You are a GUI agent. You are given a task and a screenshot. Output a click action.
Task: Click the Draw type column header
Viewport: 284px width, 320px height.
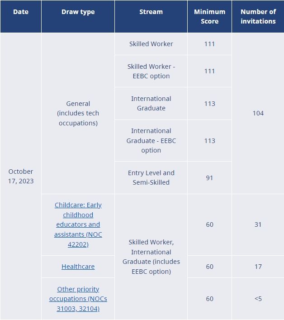coord(78,16)
